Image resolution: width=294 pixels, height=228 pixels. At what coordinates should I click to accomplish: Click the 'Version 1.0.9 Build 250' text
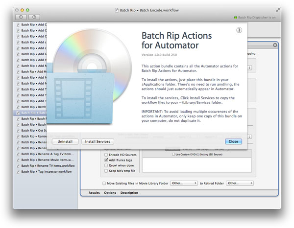[x=159, y=55]
